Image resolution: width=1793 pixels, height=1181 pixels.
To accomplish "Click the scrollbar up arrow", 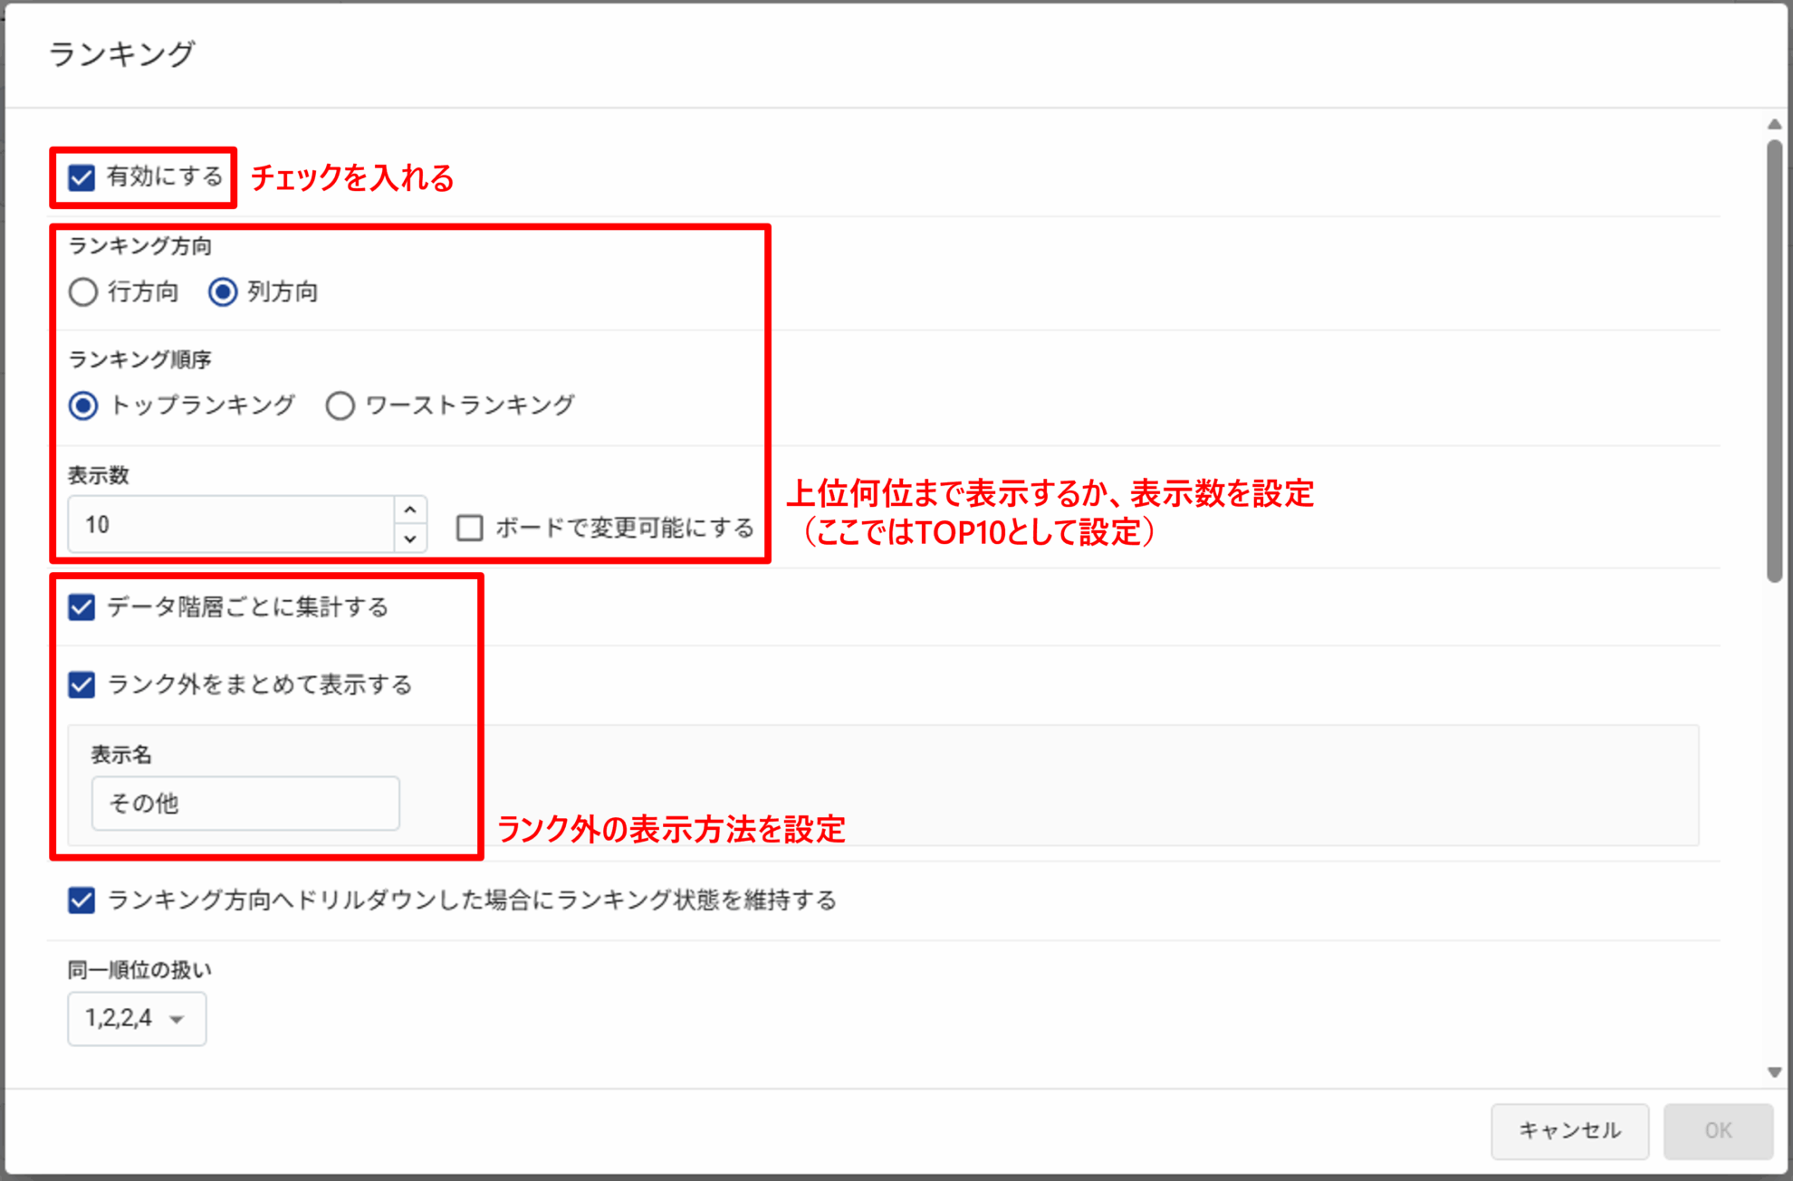I will click(1774, 124).
